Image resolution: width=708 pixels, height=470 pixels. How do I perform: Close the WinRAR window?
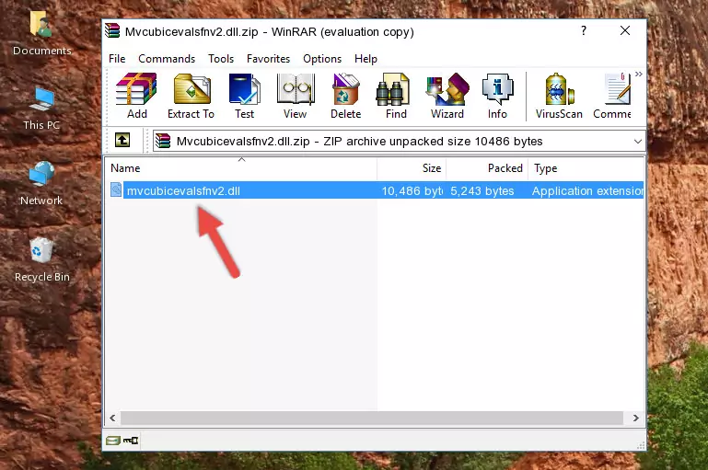click(x=625, y=30)
